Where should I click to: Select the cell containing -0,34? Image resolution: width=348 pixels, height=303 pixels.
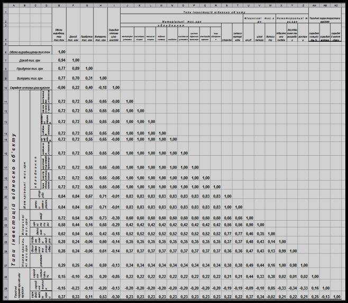[x=292, y=286]
